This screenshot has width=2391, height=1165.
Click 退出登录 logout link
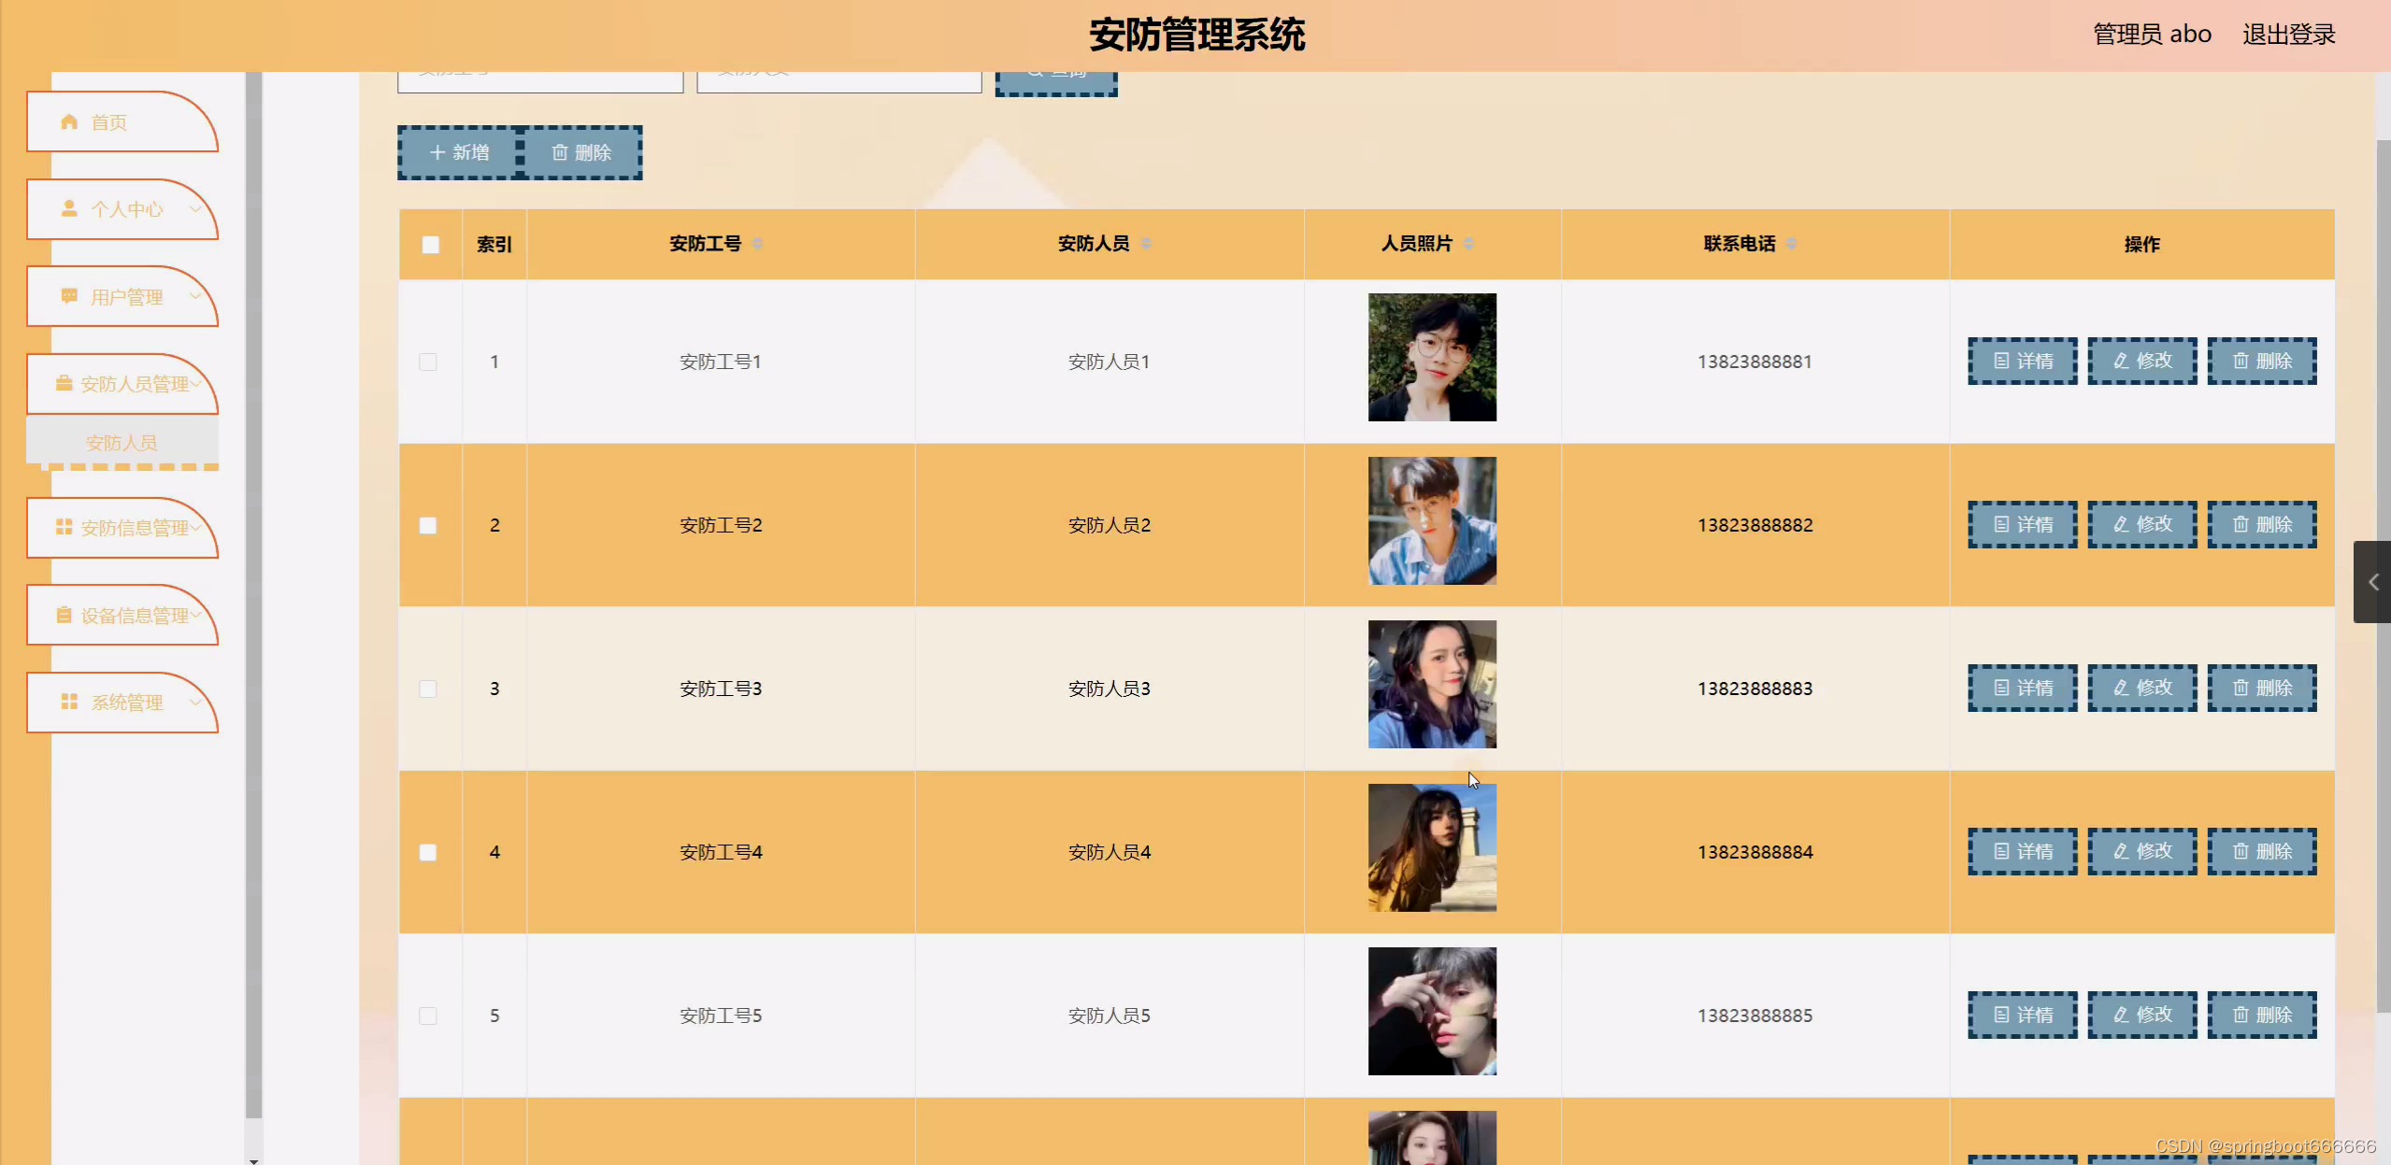click(x=2288, y=35)
